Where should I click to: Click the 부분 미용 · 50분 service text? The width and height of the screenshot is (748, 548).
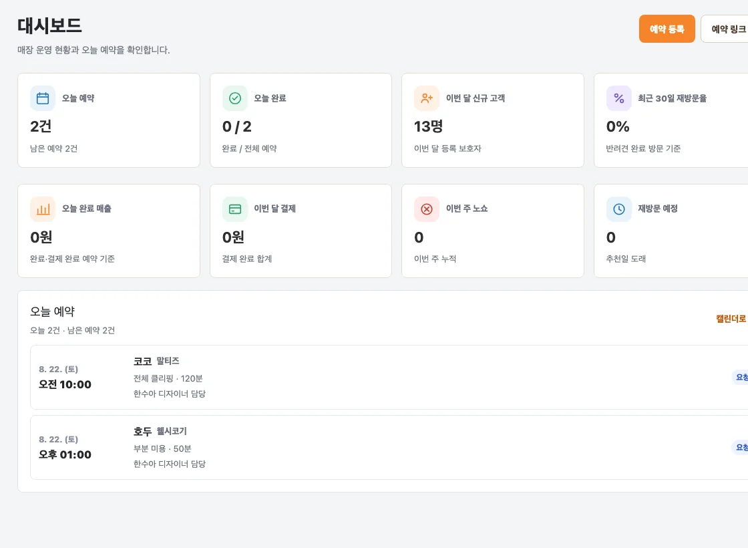(x=162, y=448)
